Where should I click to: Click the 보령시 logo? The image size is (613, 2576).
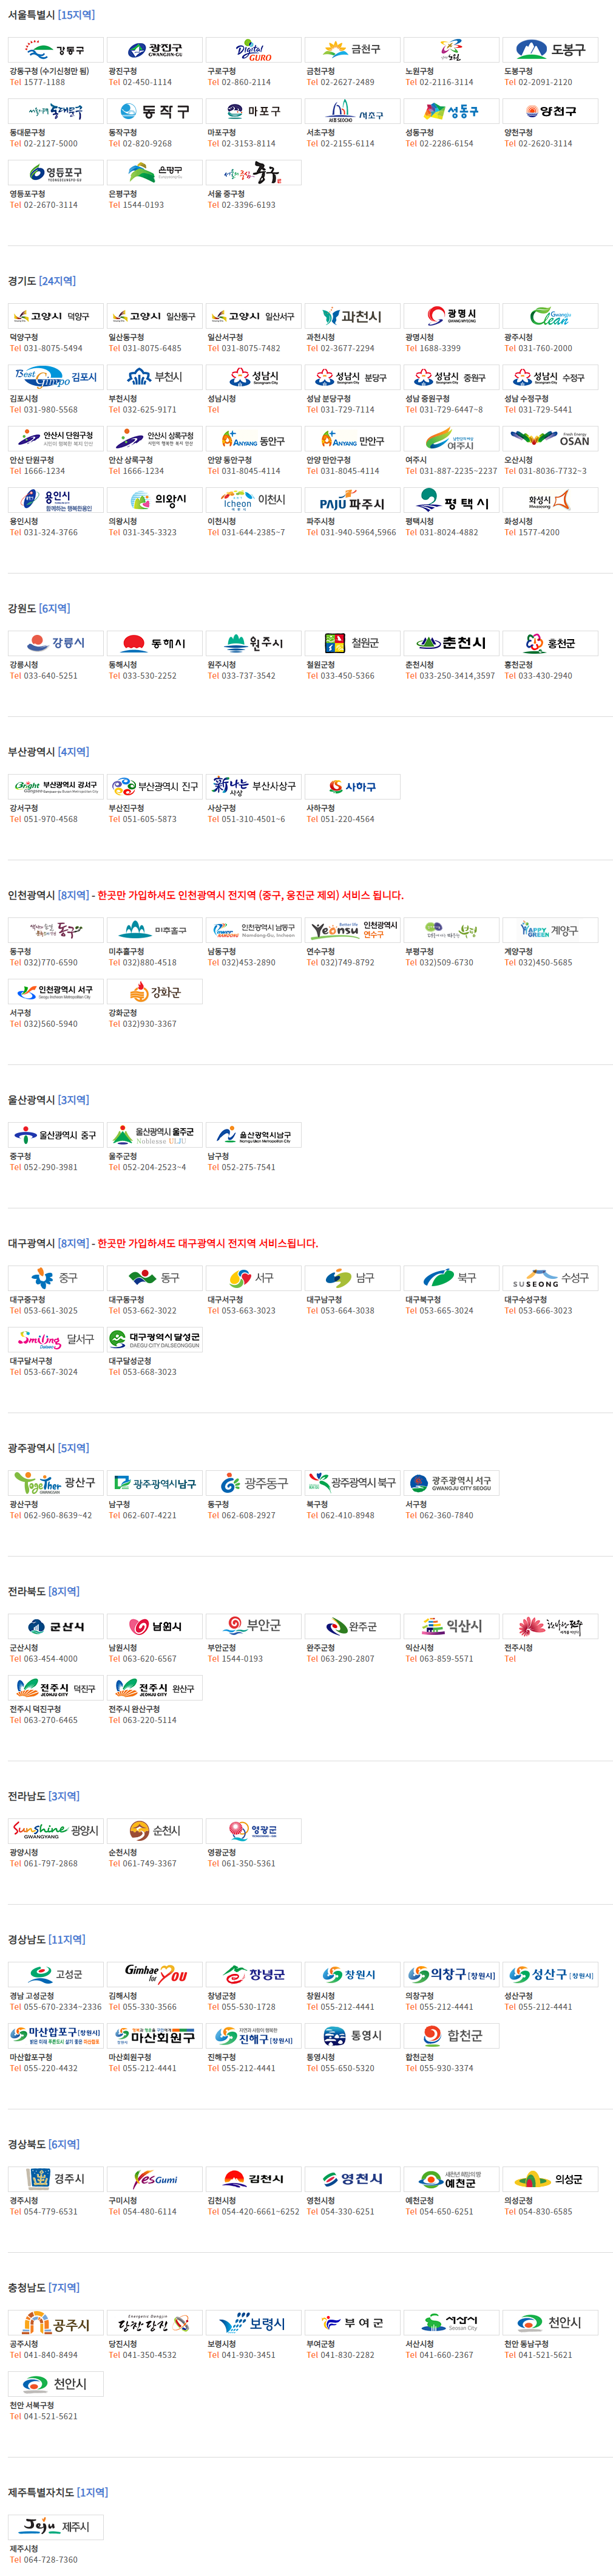coord(254,2323)
